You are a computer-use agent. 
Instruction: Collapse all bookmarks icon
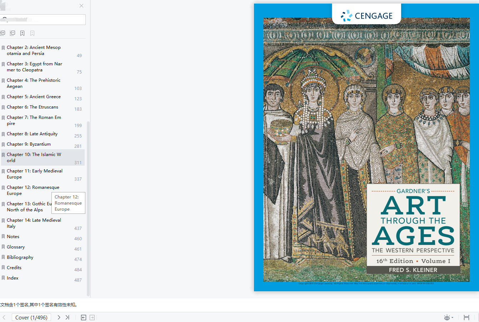pos(13,33)
